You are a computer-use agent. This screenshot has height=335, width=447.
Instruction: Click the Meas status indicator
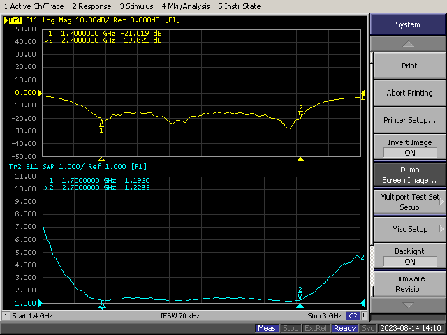point(267,328)
